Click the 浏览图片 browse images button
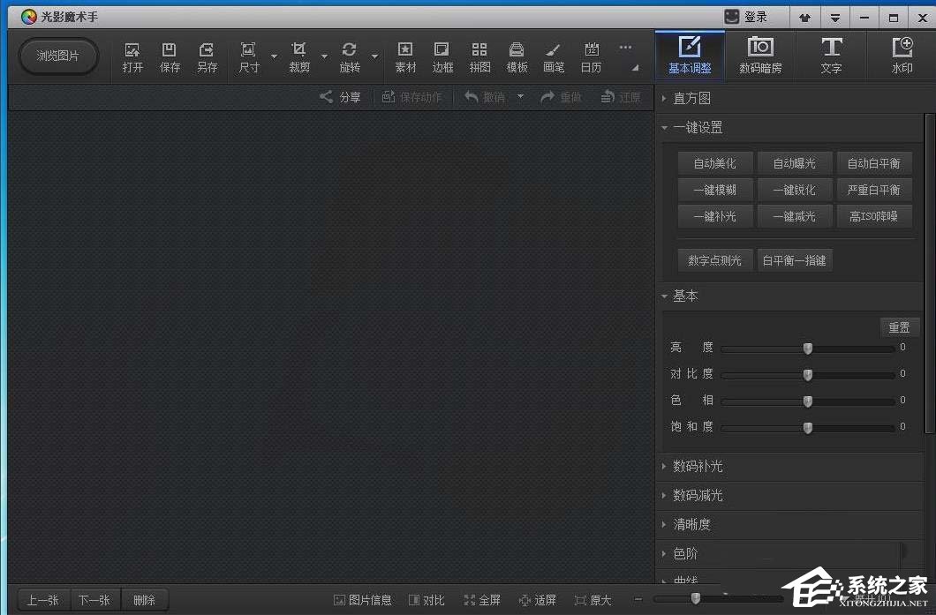 [x=58, y=56]
